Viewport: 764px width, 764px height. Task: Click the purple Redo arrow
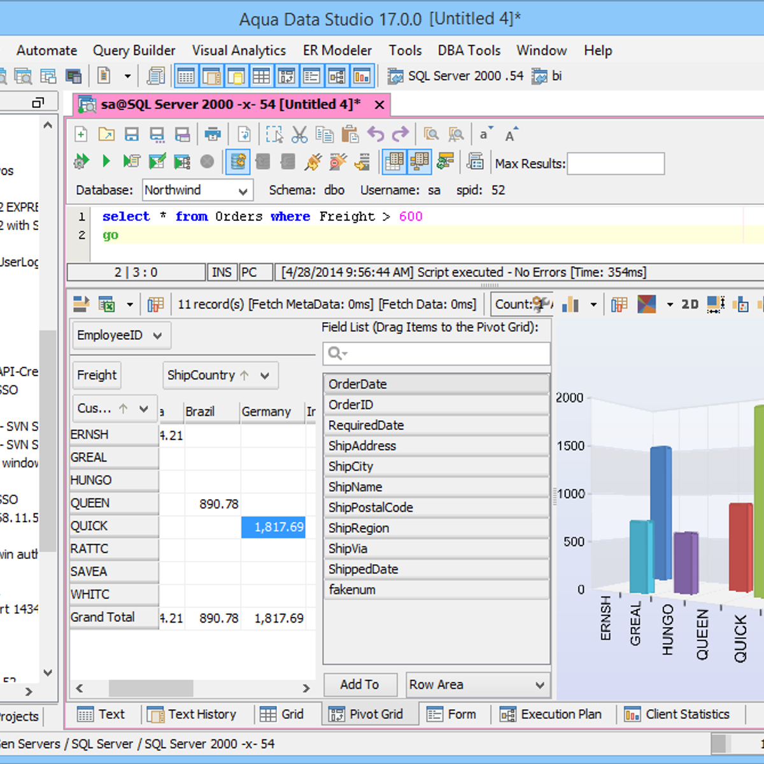coord(400,134)
